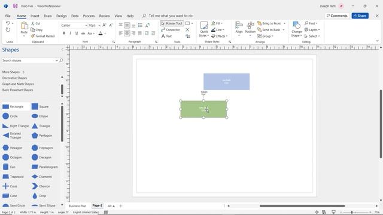Open the Fill dropdown
The width and height of the screenshot is (383, 215).
[x=217, y=23]
